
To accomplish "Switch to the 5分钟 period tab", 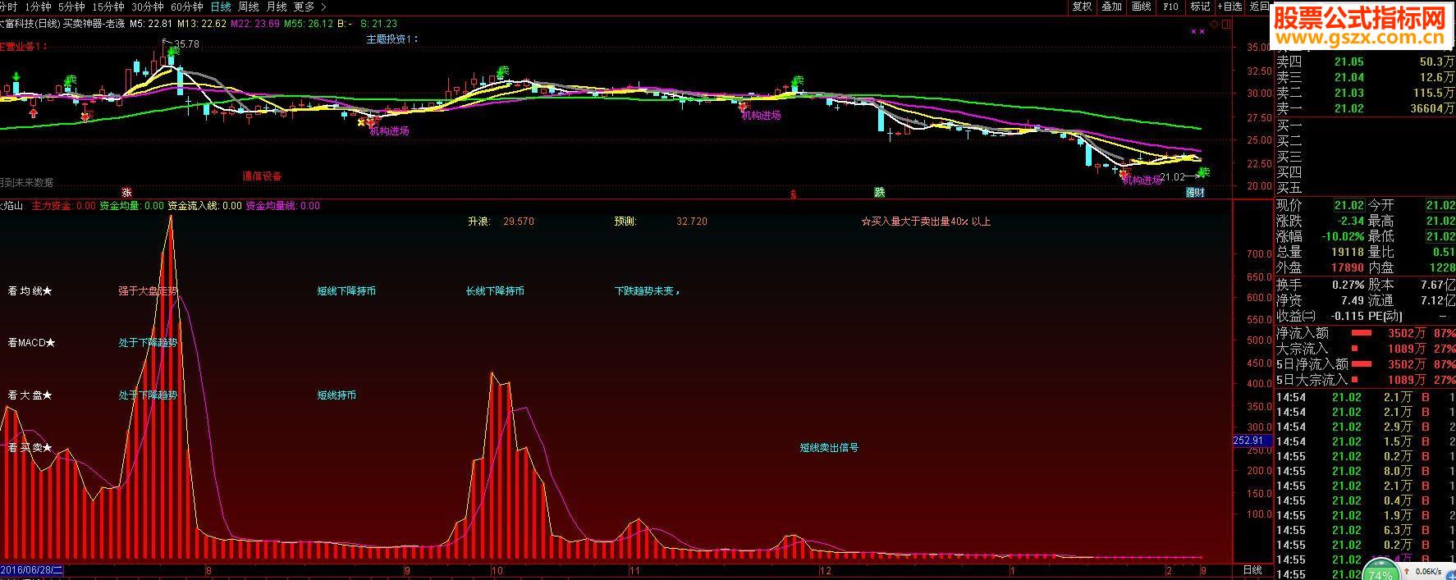I will click(x=71, y=7).
